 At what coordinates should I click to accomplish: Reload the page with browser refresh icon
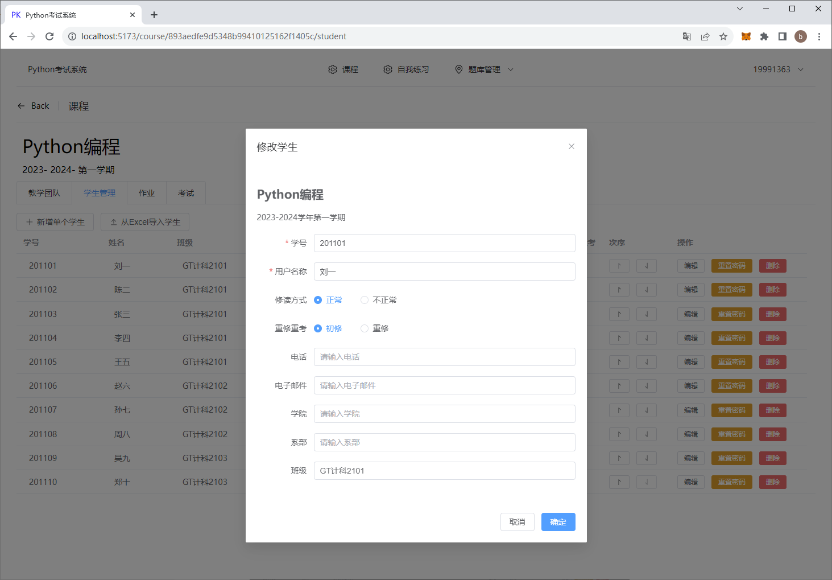coord(49,36)
